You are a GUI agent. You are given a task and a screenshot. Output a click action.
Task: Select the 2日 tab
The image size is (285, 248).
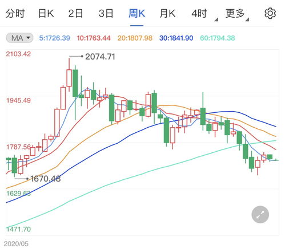[x=75, y=14]
